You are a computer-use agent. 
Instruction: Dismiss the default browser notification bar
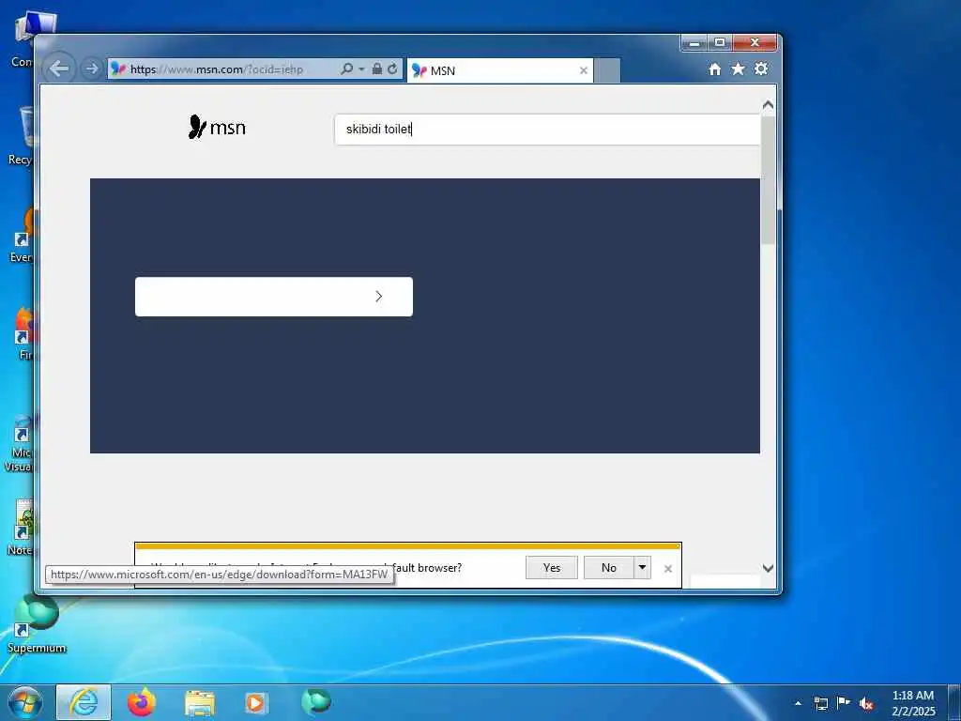point(668,569)
